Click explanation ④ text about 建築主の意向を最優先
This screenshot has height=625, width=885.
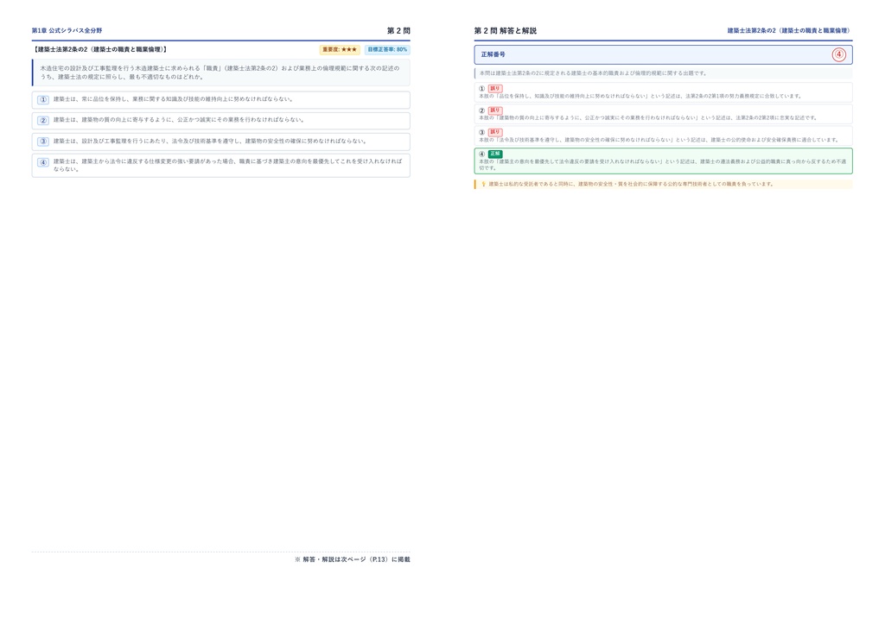(x=663, y=165)
